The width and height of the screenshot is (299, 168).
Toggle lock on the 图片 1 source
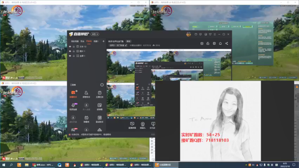74,51
